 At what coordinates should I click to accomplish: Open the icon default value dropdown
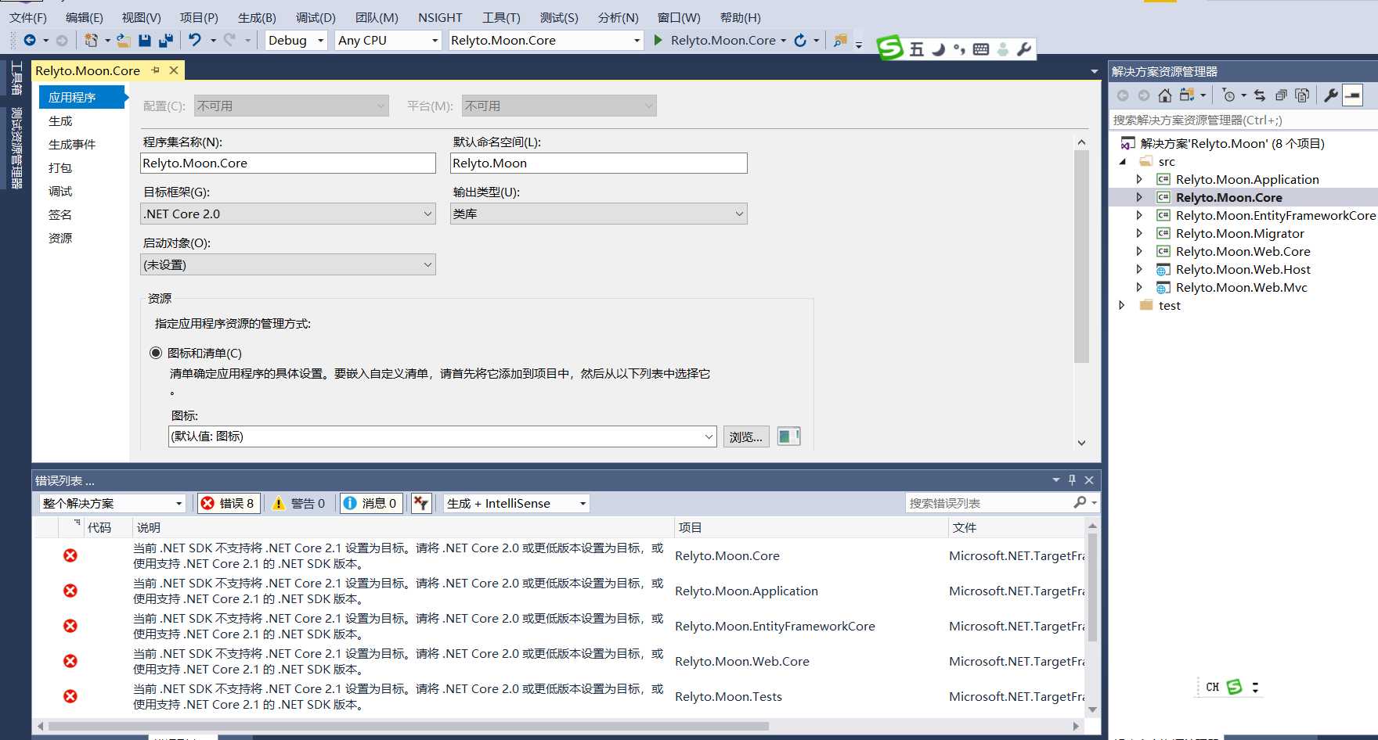coord(443,436)
